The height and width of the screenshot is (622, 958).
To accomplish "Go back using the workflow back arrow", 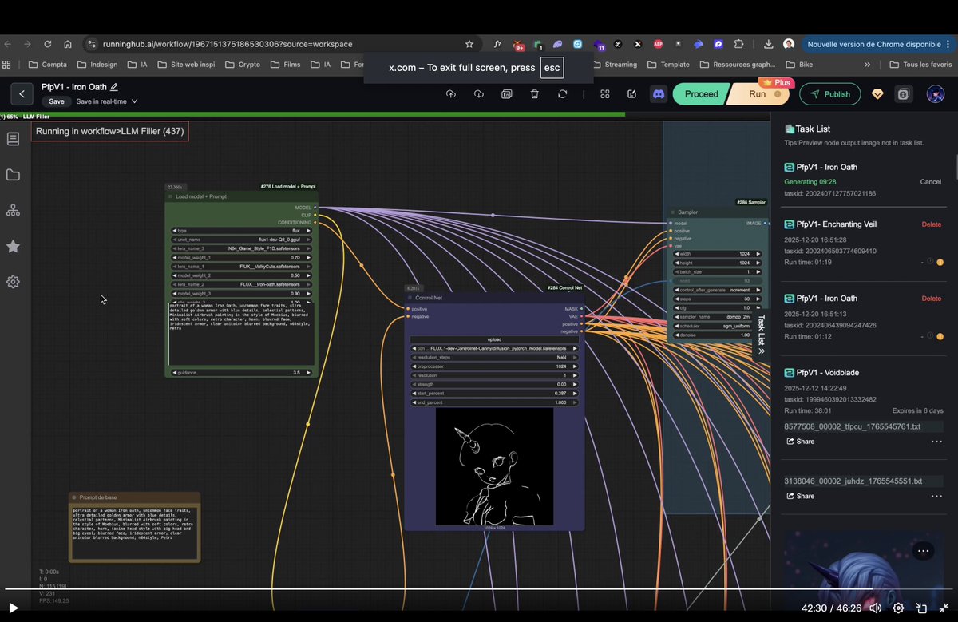I will 22,94.
